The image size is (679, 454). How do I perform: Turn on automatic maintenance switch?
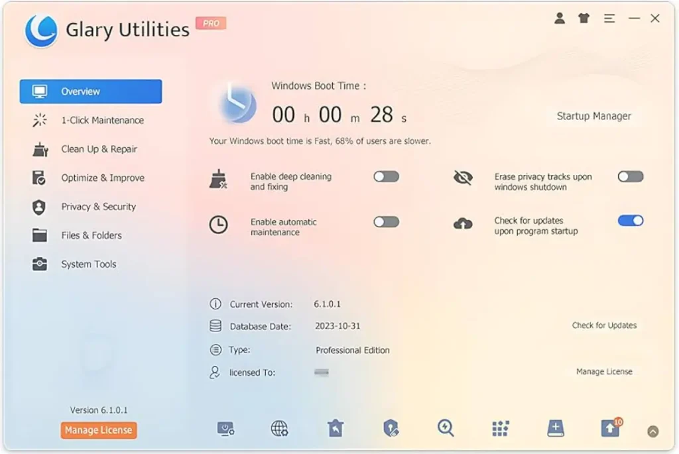point(387,222)
